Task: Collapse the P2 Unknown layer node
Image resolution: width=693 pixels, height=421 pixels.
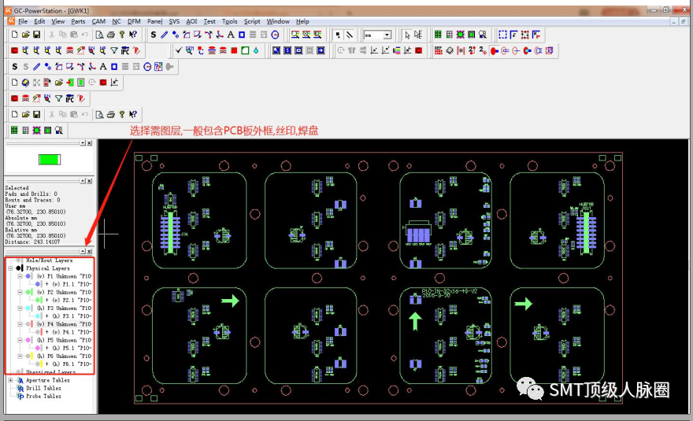Action: tap(20, 292)
